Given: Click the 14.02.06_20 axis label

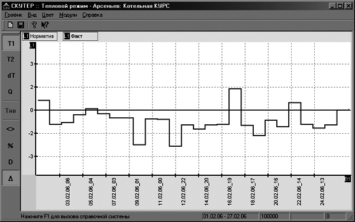Looking at the screenshot, I should pyautogui.click(x=206, y=192).
